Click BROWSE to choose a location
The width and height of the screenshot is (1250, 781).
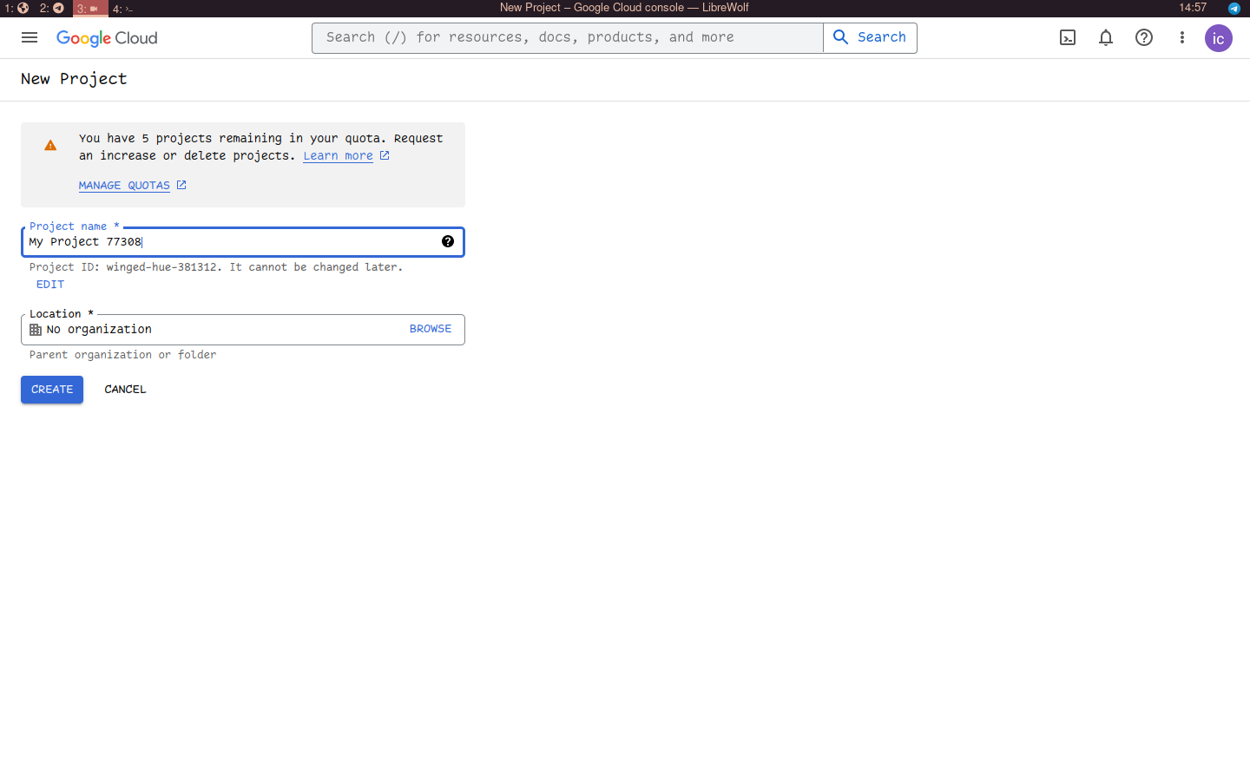pyautogui.click(x=431, y=329)
